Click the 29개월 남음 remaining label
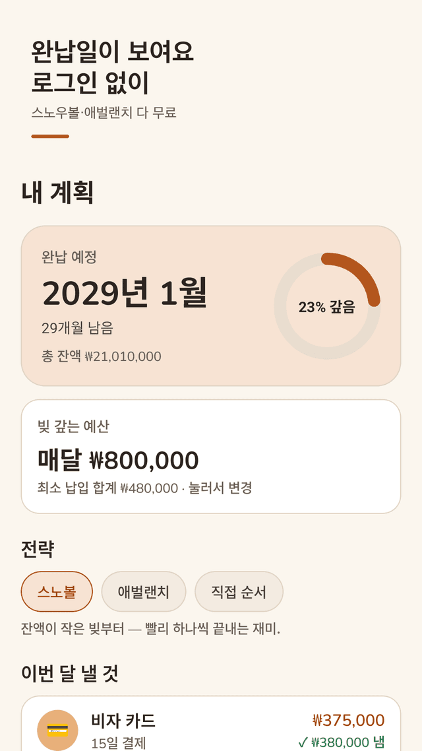The height and width of the screenshot is (751, 422). pos(78,328)
